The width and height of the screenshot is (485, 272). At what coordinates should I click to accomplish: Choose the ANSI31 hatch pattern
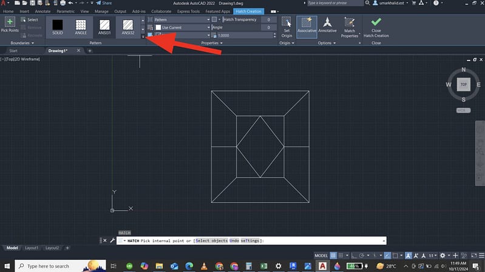(x=104, y=27)
